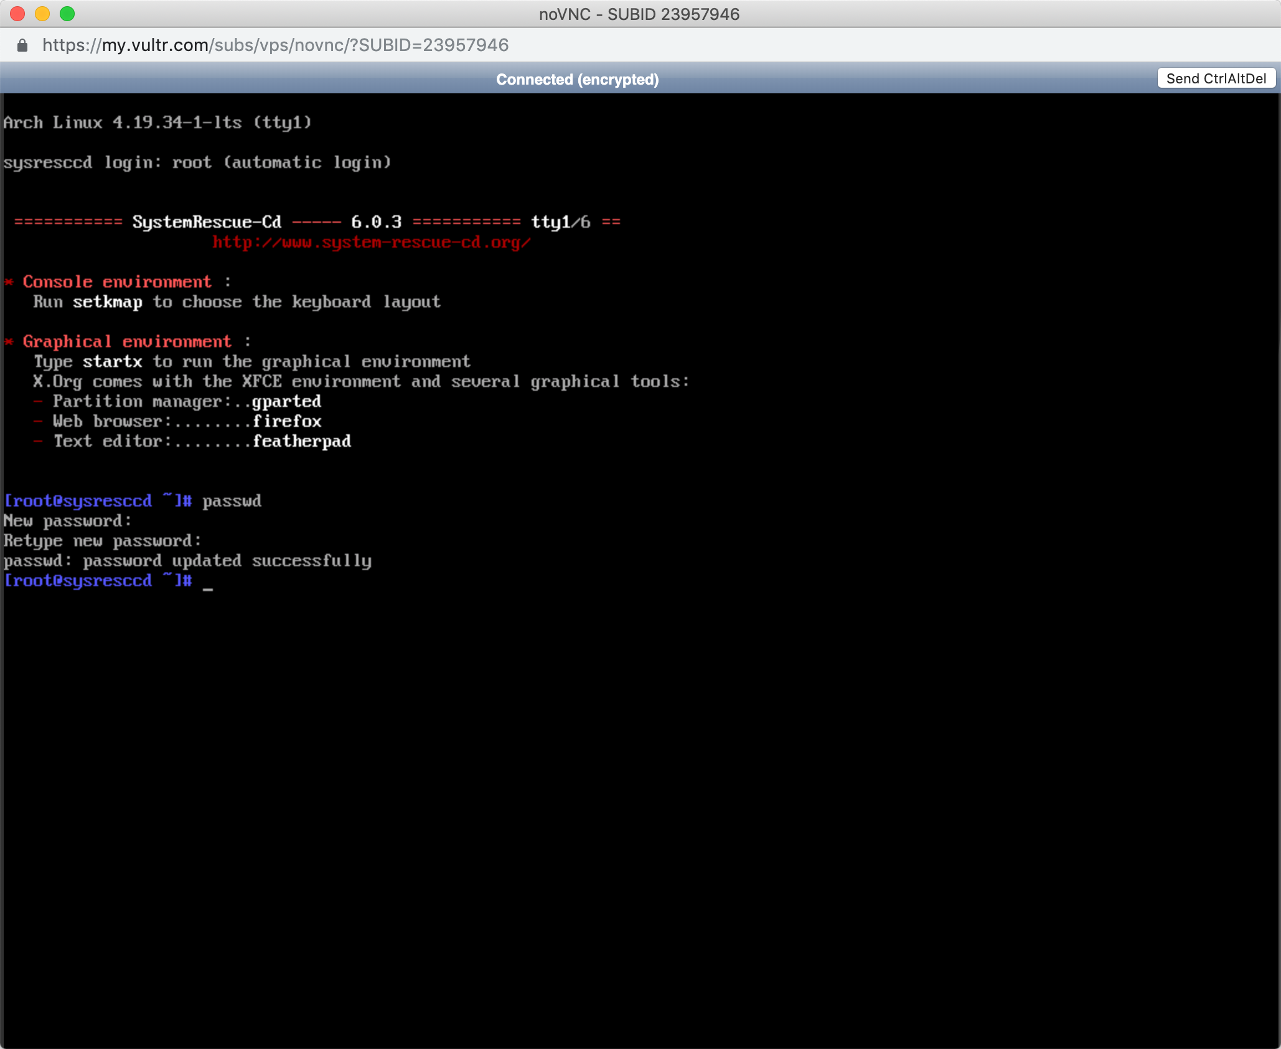The width and height of the screenshot is (1281, 1049).
Task: Close the noVNC window with the red button
Action: click(x=17, y=14)
